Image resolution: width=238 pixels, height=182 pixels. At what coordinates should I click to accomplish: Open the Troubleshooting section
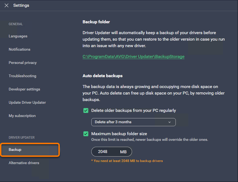(x=22, y=76)
